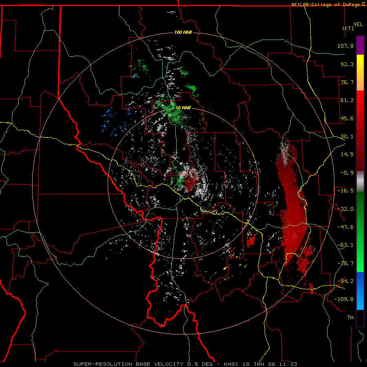Click the VEL legend title
This screenshot has height=367, width=367.
pos(358,24)
